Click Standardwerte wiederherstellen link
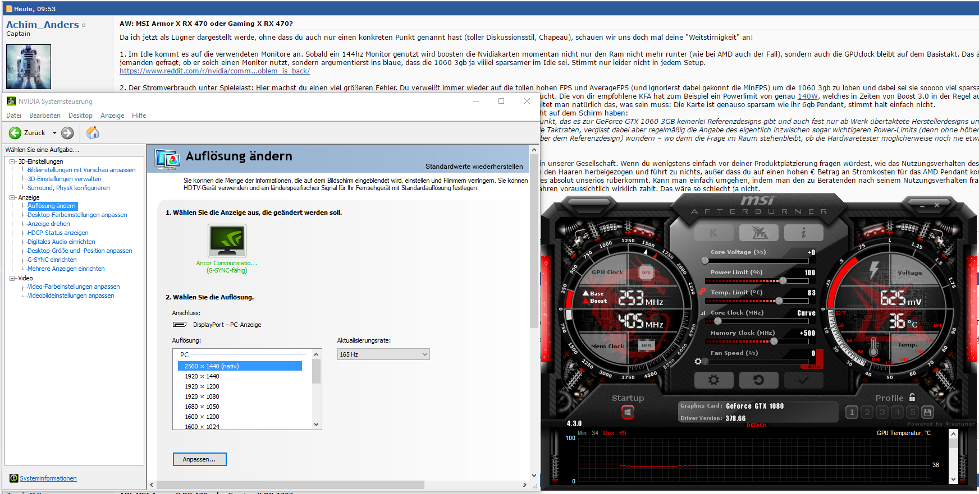 point(474,167)
